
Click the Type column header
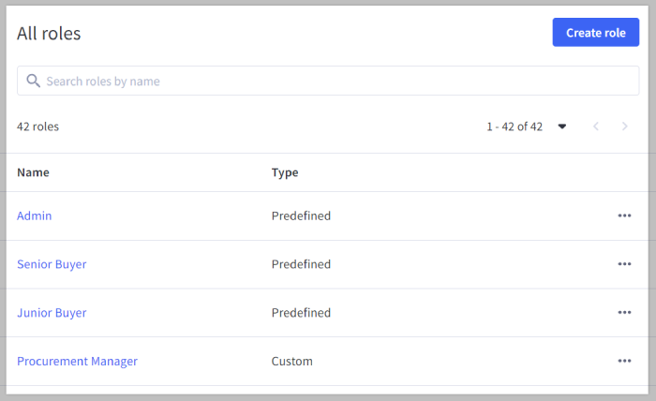coord(285,172)
